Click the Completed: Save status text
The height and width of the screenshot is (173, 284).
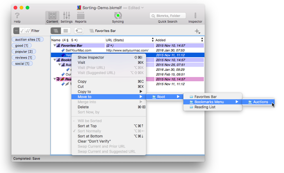click(27, 158)
